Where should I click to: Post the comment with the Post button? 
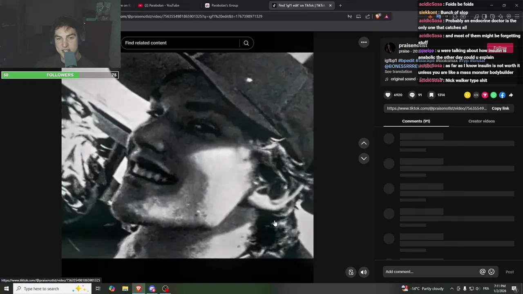510,272
